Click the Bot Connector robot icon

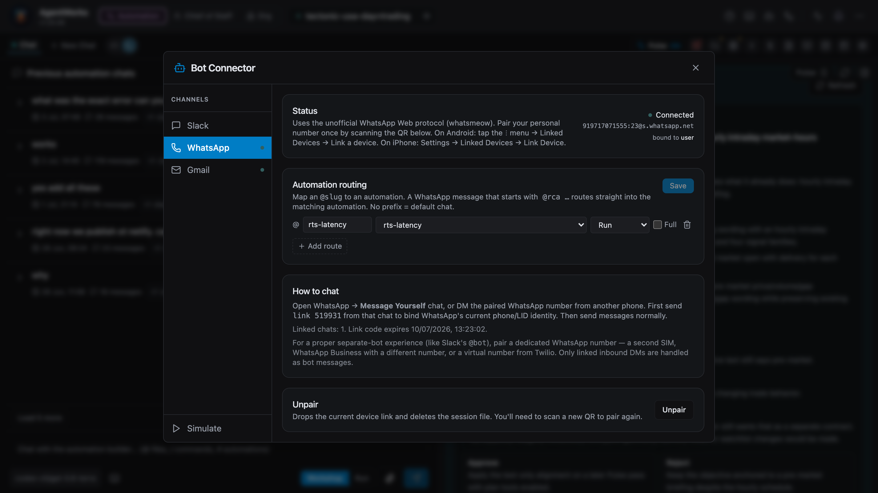pyautogui.click(x=179, y=68)
